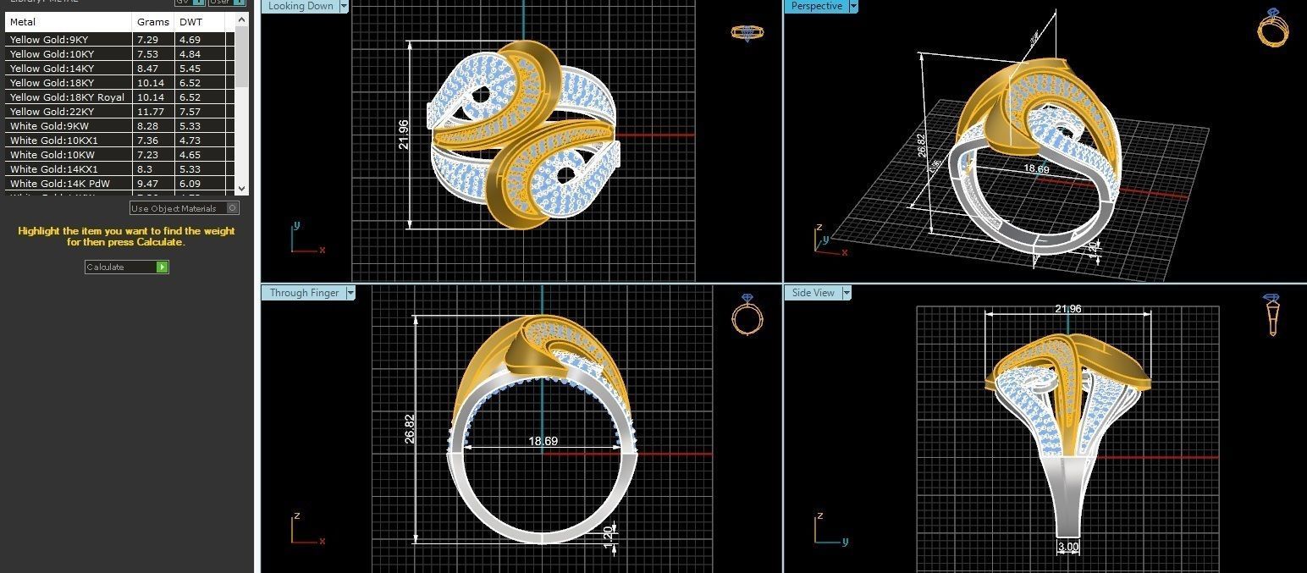This screenshot has height=573, width=1307.
Task: Click the 26.82 dimension in Through Finger view
Action: [411, 429]
